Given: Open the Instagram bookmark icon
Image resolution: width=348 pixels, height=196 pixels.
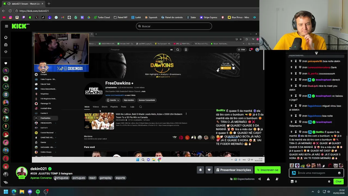Looking at the screenshot, I should (10, 17).
